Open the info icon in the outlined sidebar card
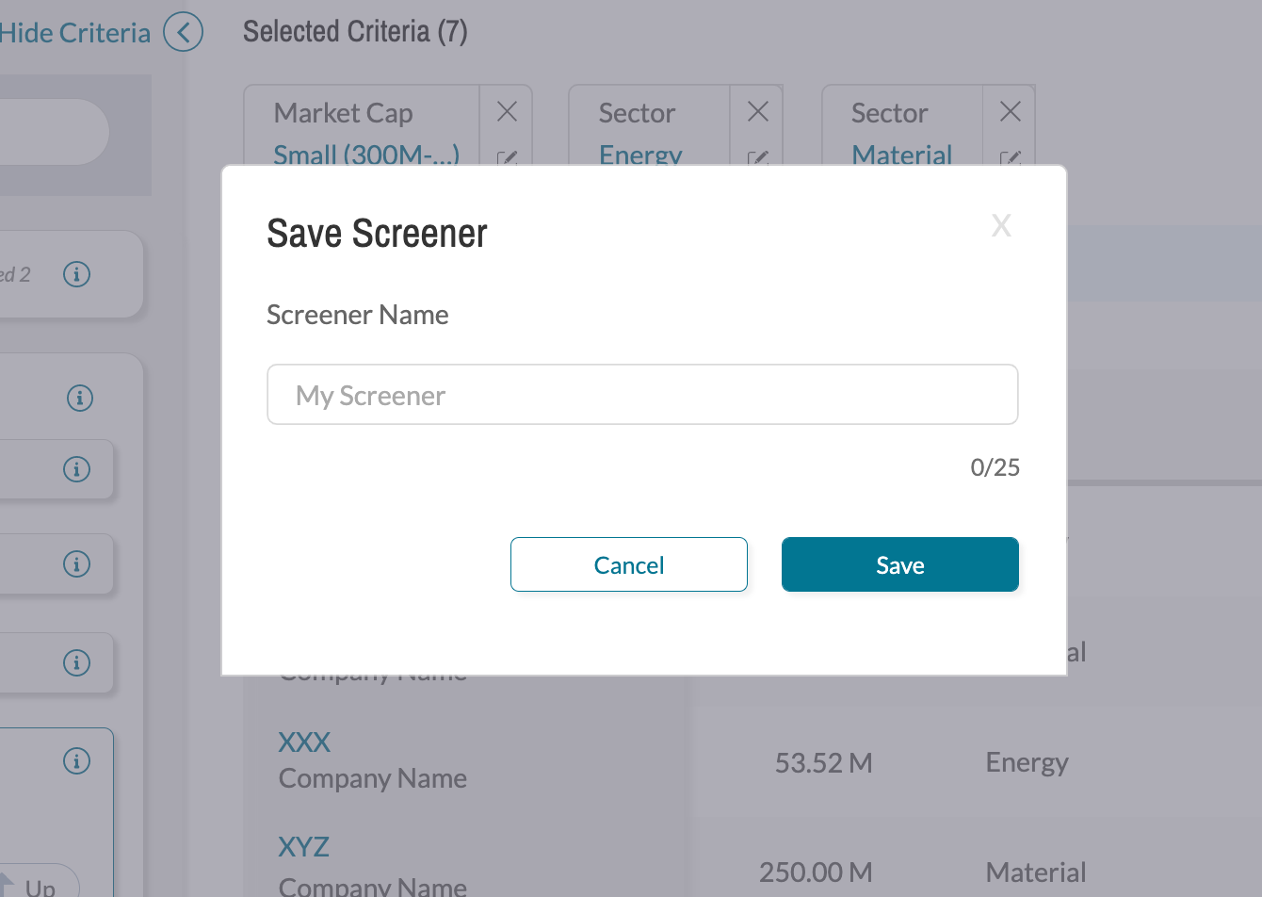This screenshot has width=1262, height=897. [76, 760]
